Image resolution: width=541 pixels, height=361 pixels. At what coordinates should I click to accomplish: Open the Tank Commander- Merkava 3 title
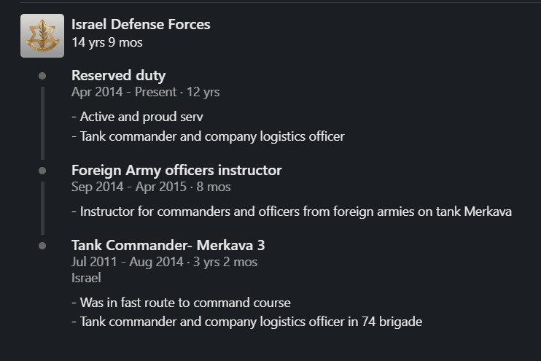click(x=168, y=245)
